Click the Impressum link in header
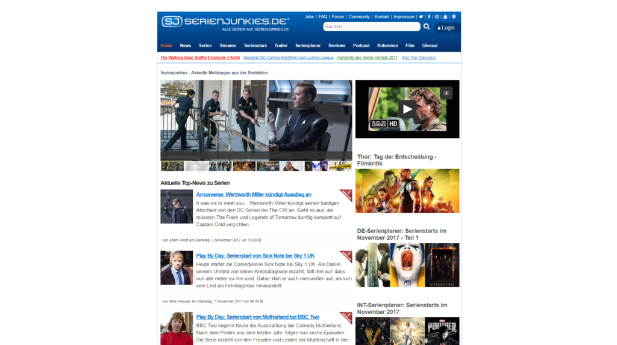Image resolution: width=617 pixels, height=345 pixels. click(x=404, y=17)
